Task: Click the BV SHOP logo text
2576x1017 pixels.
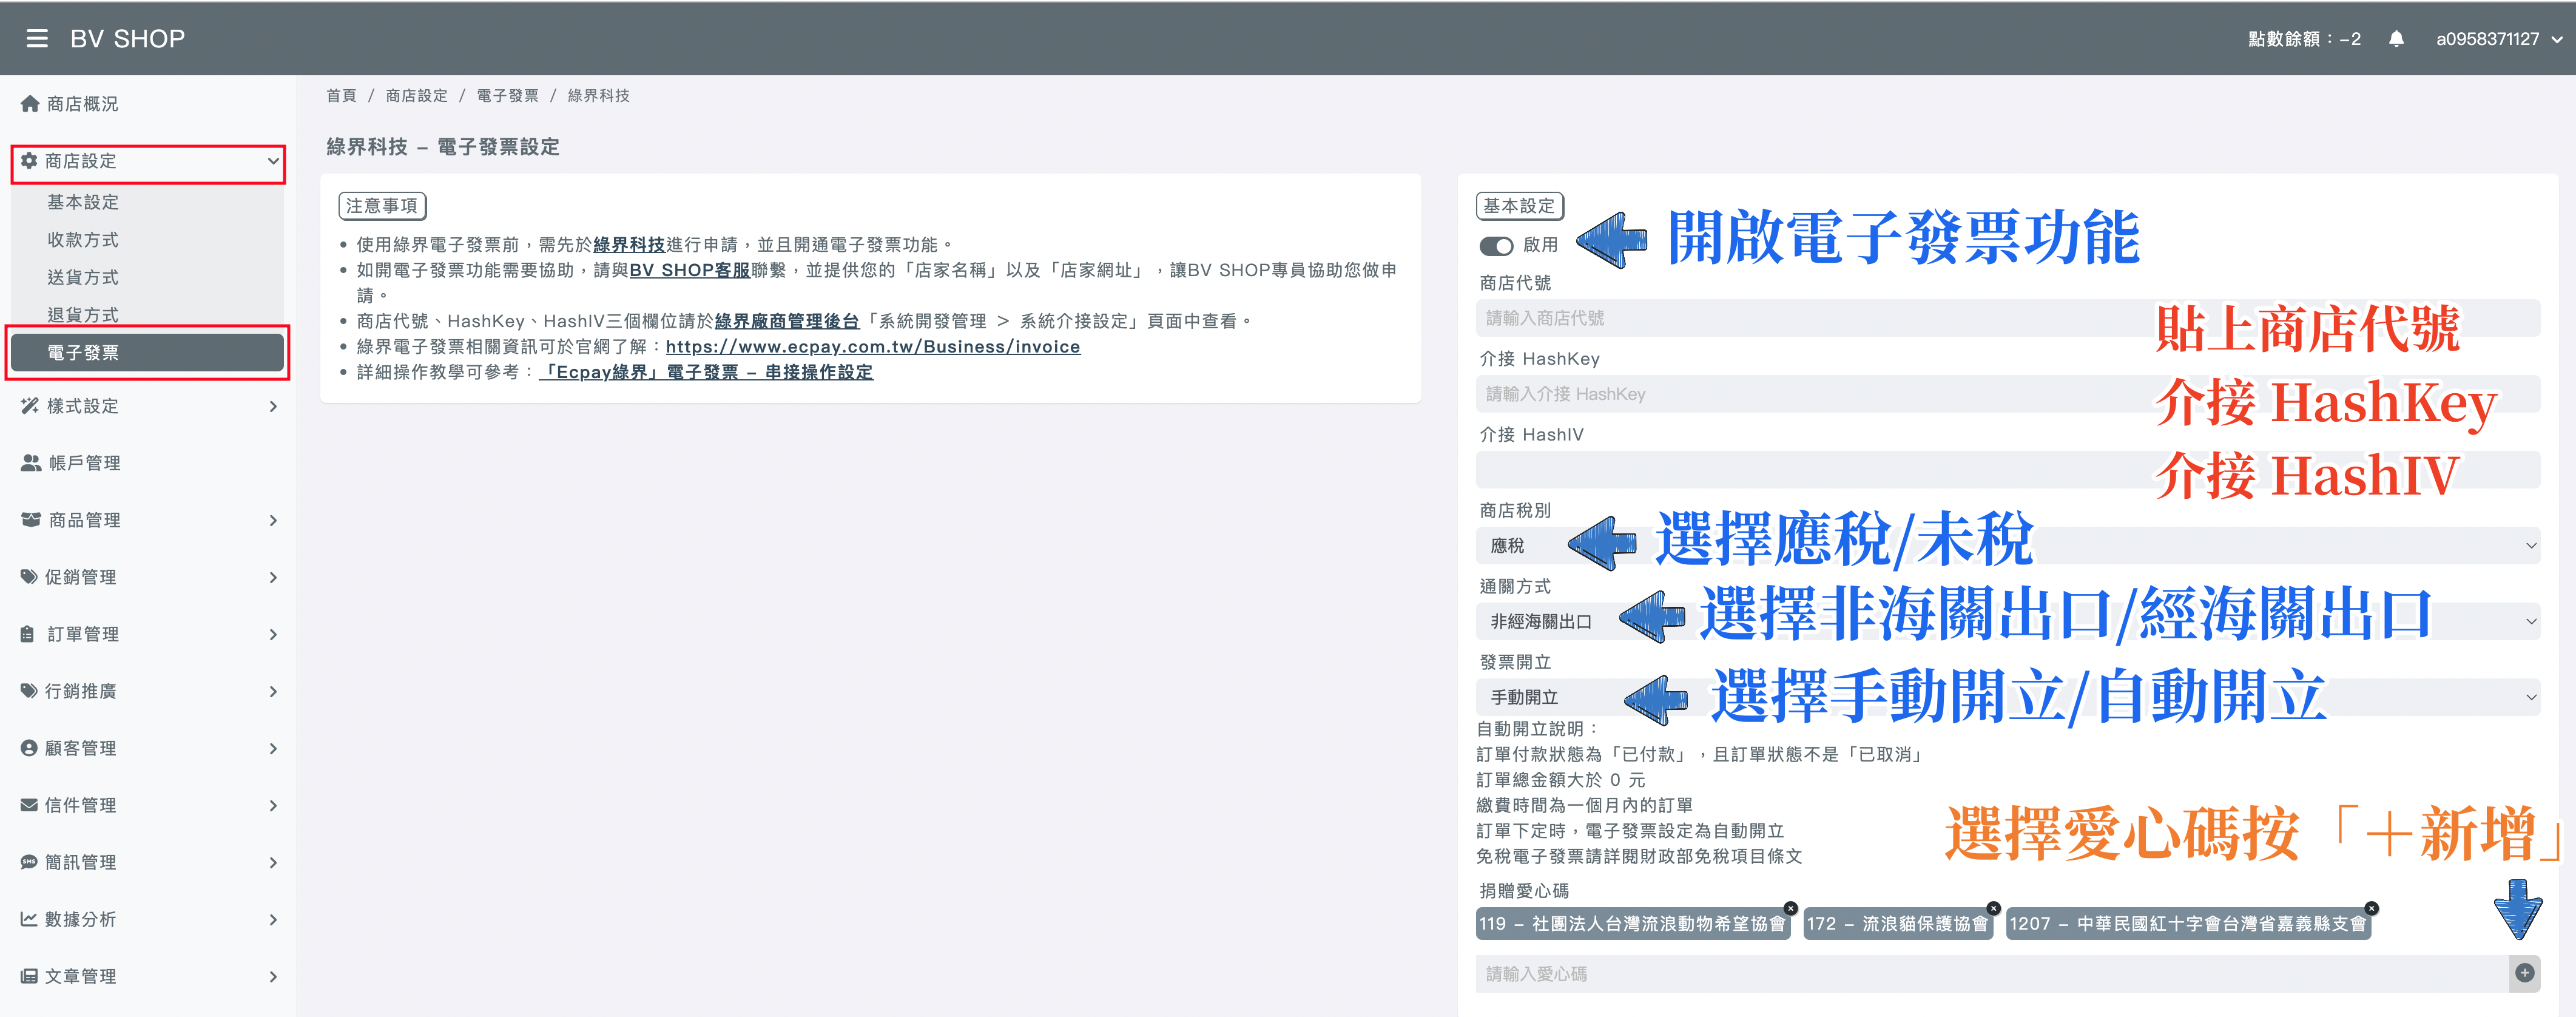Action: click(x=127, y=39)
